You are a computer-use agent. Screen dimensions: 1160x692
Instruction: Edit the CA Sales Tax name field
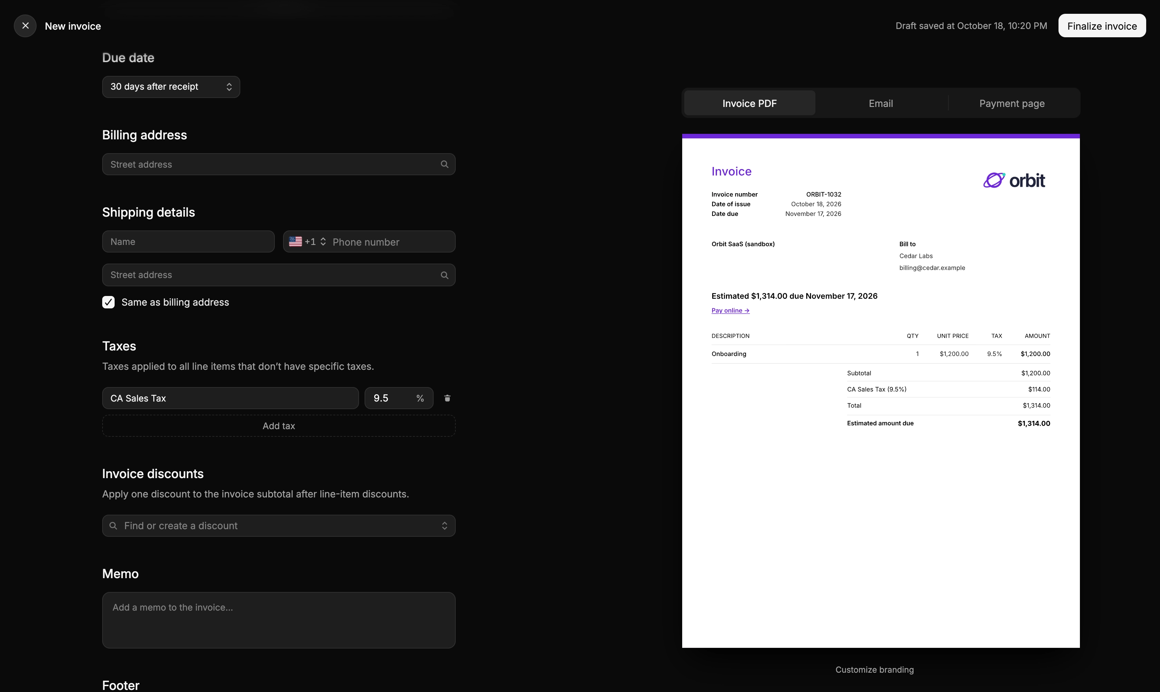(231, 398)
